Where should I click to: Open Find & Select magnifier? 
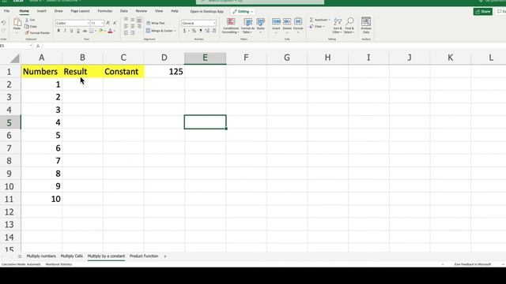pyautogui.click(x=349, y=26)
